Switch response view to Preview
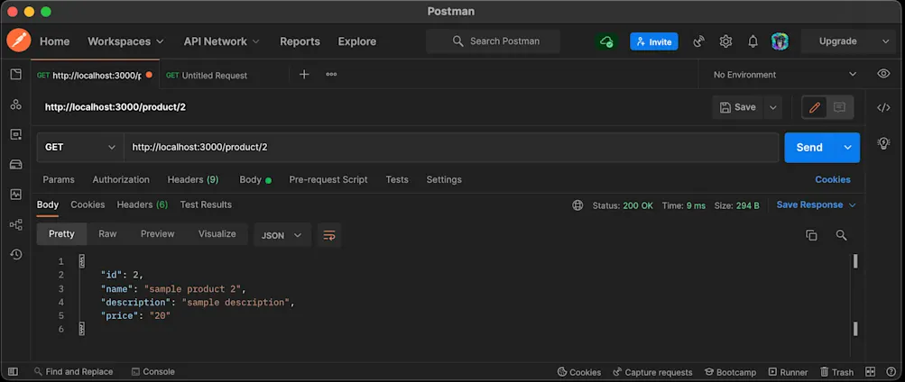This screenshot has width=905, height=382. click(x=158, y=234)
